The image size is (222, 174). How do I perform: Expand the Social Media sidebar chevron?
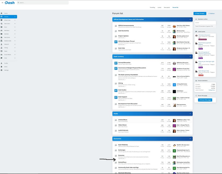coord(15,55)
